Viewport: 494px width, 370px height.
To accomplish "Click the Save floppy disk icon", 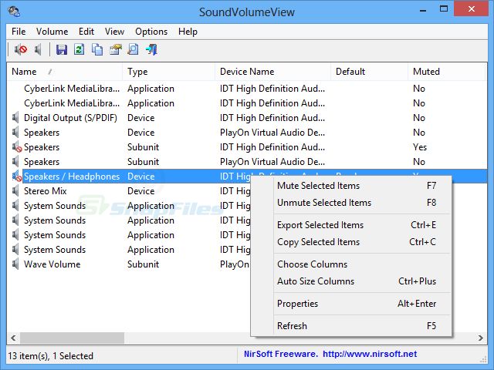I will point(62,50).
